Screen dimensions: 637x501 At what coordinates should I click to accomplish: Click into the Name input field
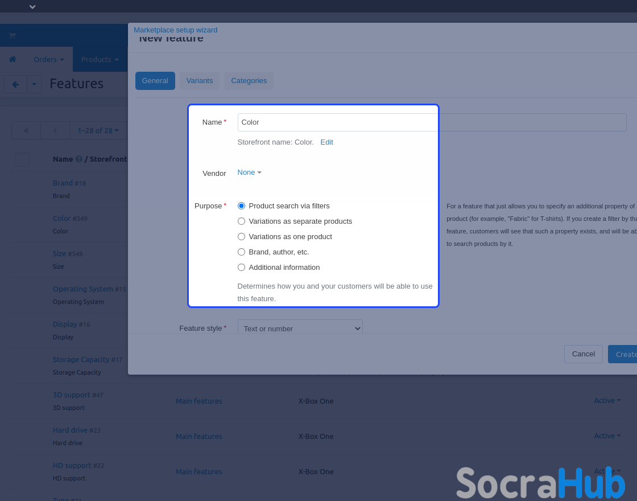pos(432,122)
